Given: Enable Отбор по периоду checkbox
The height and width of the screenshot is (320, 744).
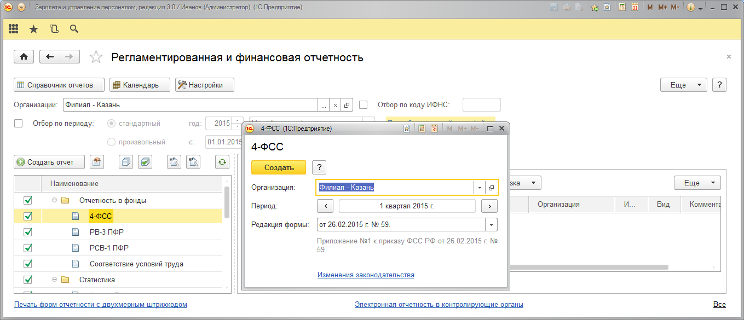Looking at the screenshot, I should pos(18,124).
